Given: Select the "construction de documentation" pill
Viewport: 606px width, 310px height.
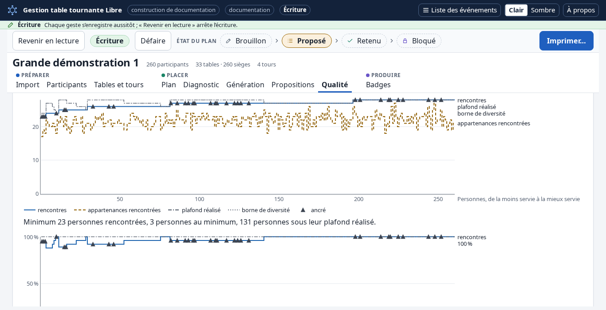Looking at the screenshot, I should (173, 10).
